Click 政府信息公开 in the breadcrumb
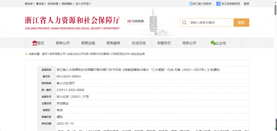 [57, 54]
